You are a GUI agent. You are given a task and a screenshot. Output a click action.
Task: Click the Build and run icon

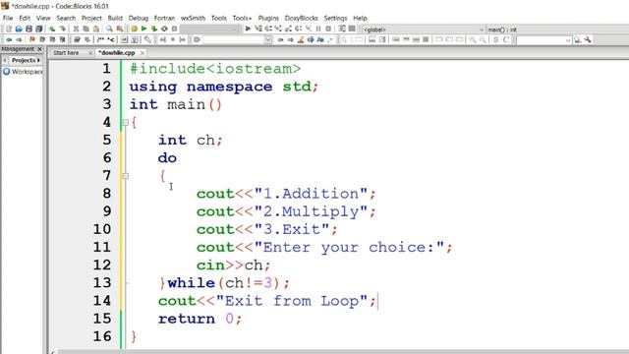[x=154, y=29]
